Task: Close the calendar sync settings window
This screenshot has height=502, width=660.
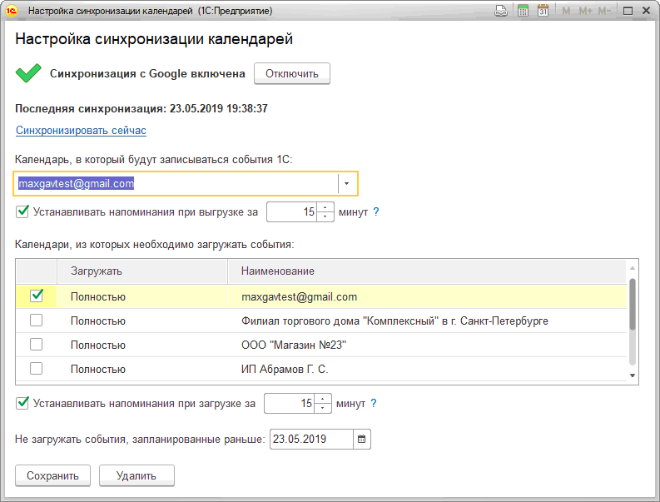Action: pos(646,11)
